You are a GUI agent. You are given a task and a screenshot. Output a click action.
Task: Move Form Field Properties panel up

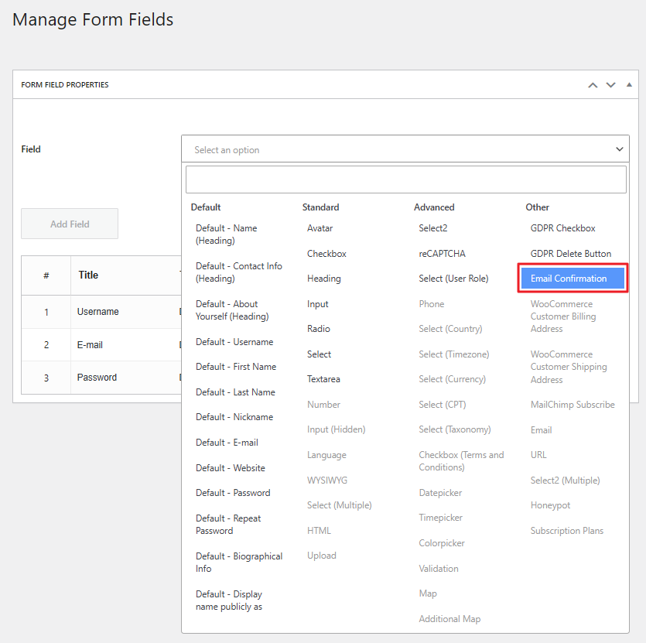593,85
